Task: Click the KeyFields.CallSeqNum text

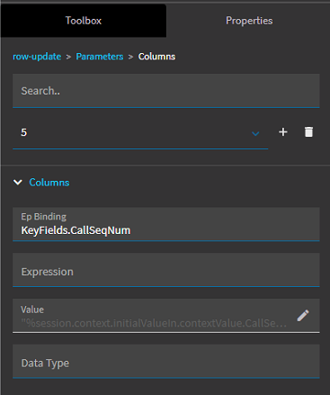Action: pyautogui.click(x=76, y=230)
